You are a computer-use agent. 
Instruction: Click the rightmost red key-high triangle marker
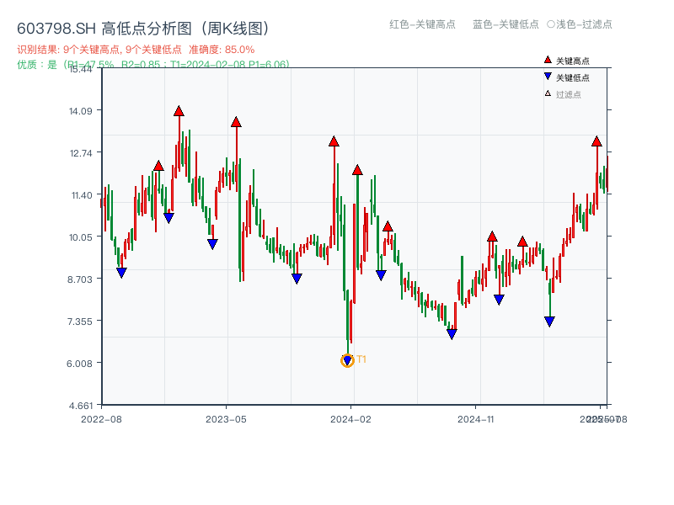596,143
